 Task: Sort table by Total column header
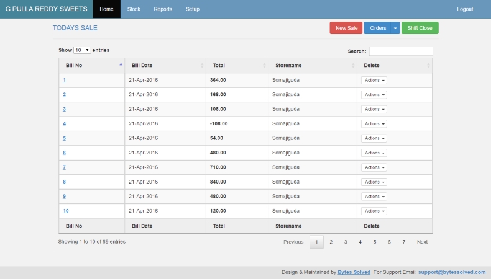point(236,65)
